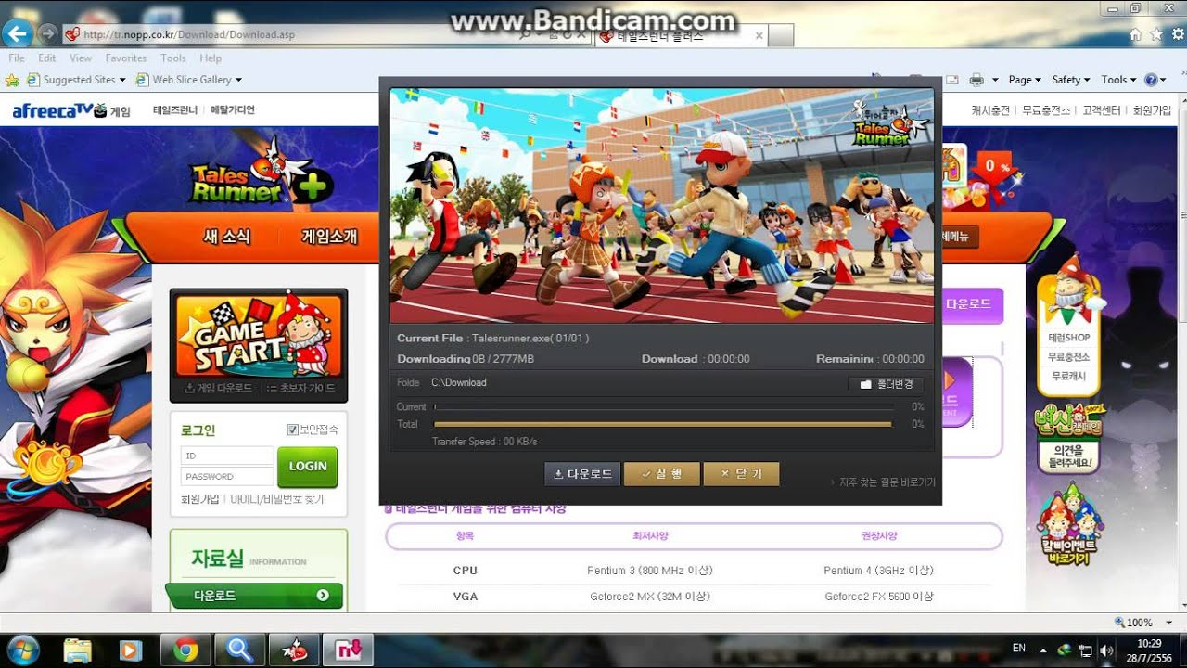Click the browser Forward arrow

47,34
